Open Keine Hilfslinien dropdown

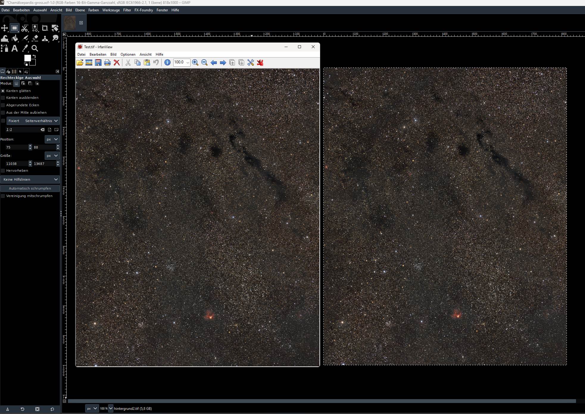[30, 179]
